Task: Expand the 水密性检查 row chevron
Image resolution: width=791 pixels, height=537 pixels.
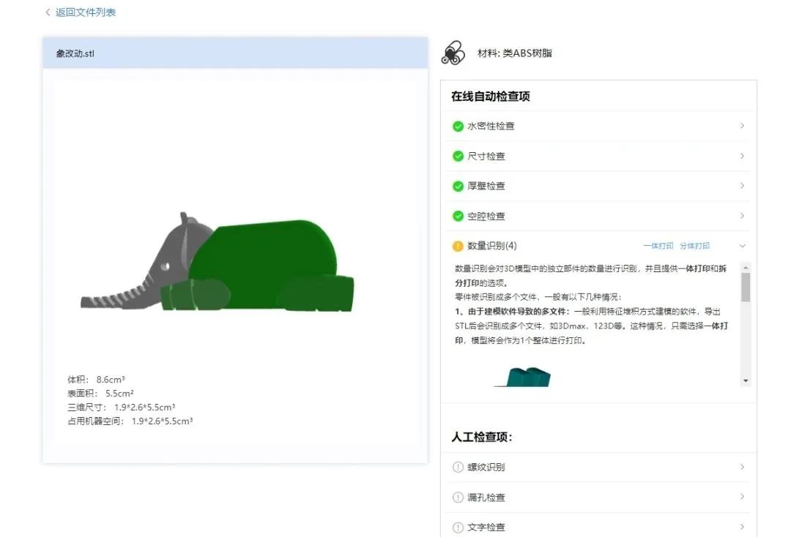Action: point(742,126)
